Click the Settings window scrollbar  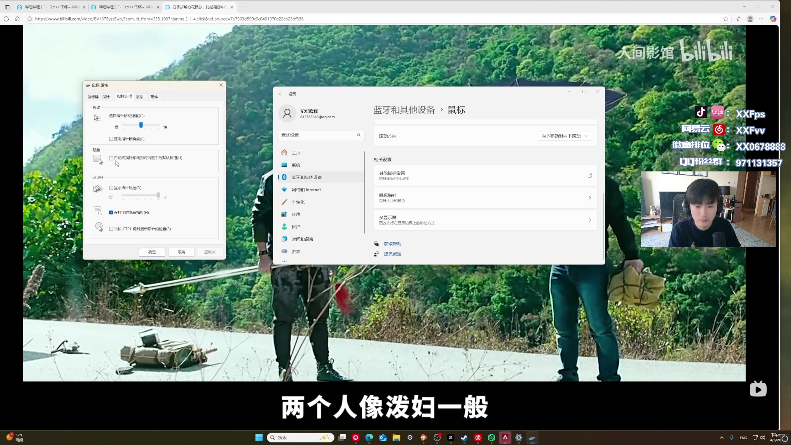pyautogui.click(x=604, y=226)
